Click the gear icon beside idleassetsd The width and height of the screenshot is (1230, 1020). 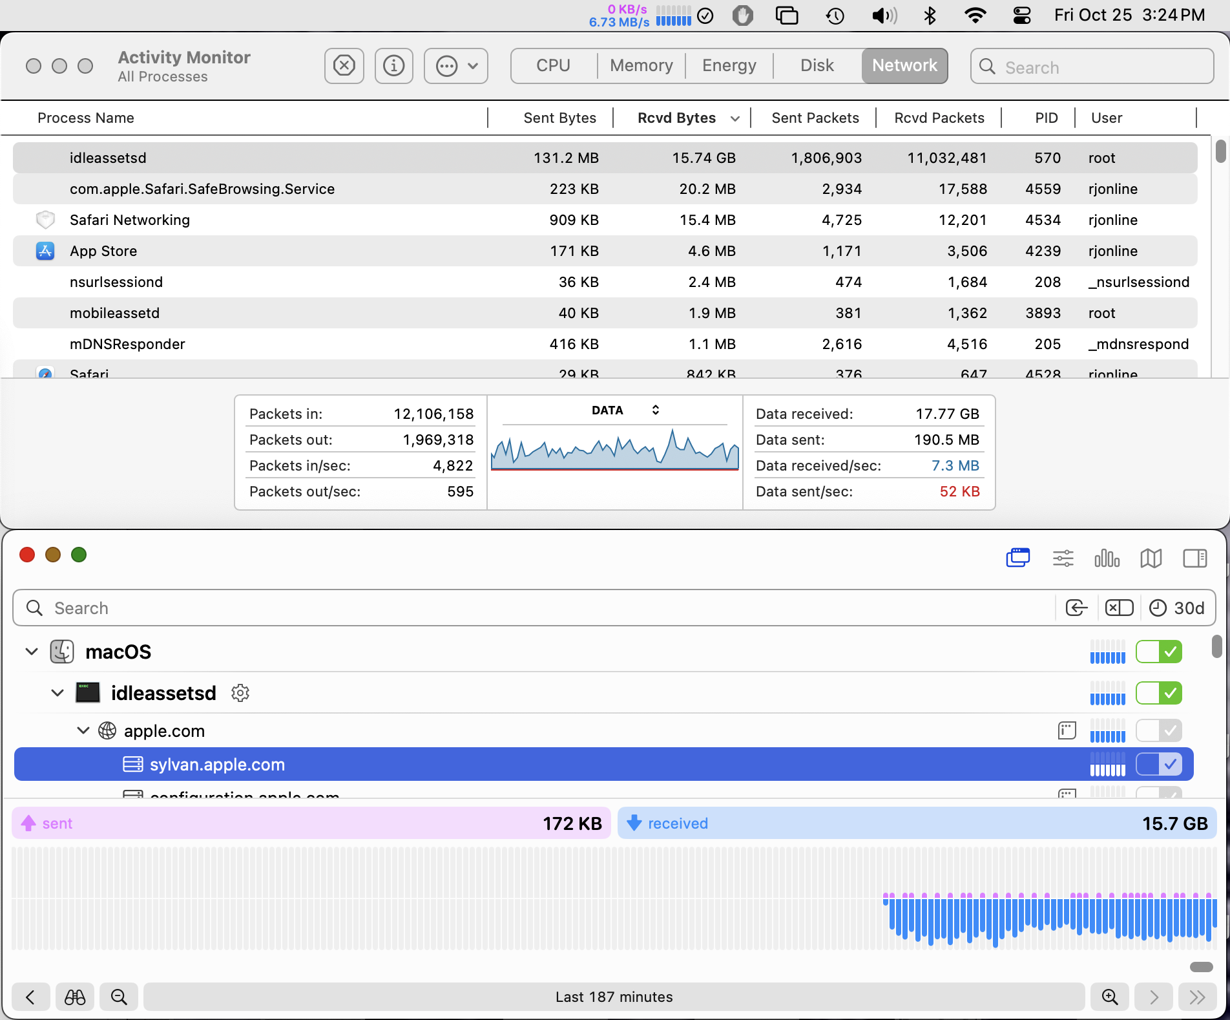coord(240,693)
